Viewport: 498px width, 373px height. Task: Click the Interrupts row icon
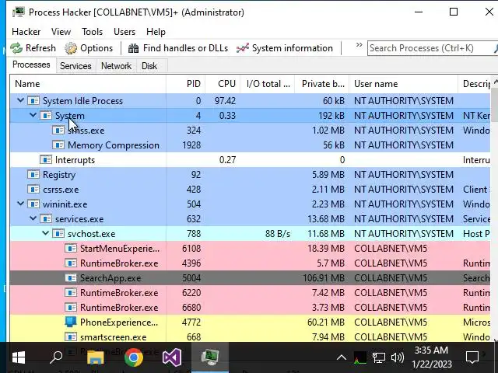click(46, 160)
